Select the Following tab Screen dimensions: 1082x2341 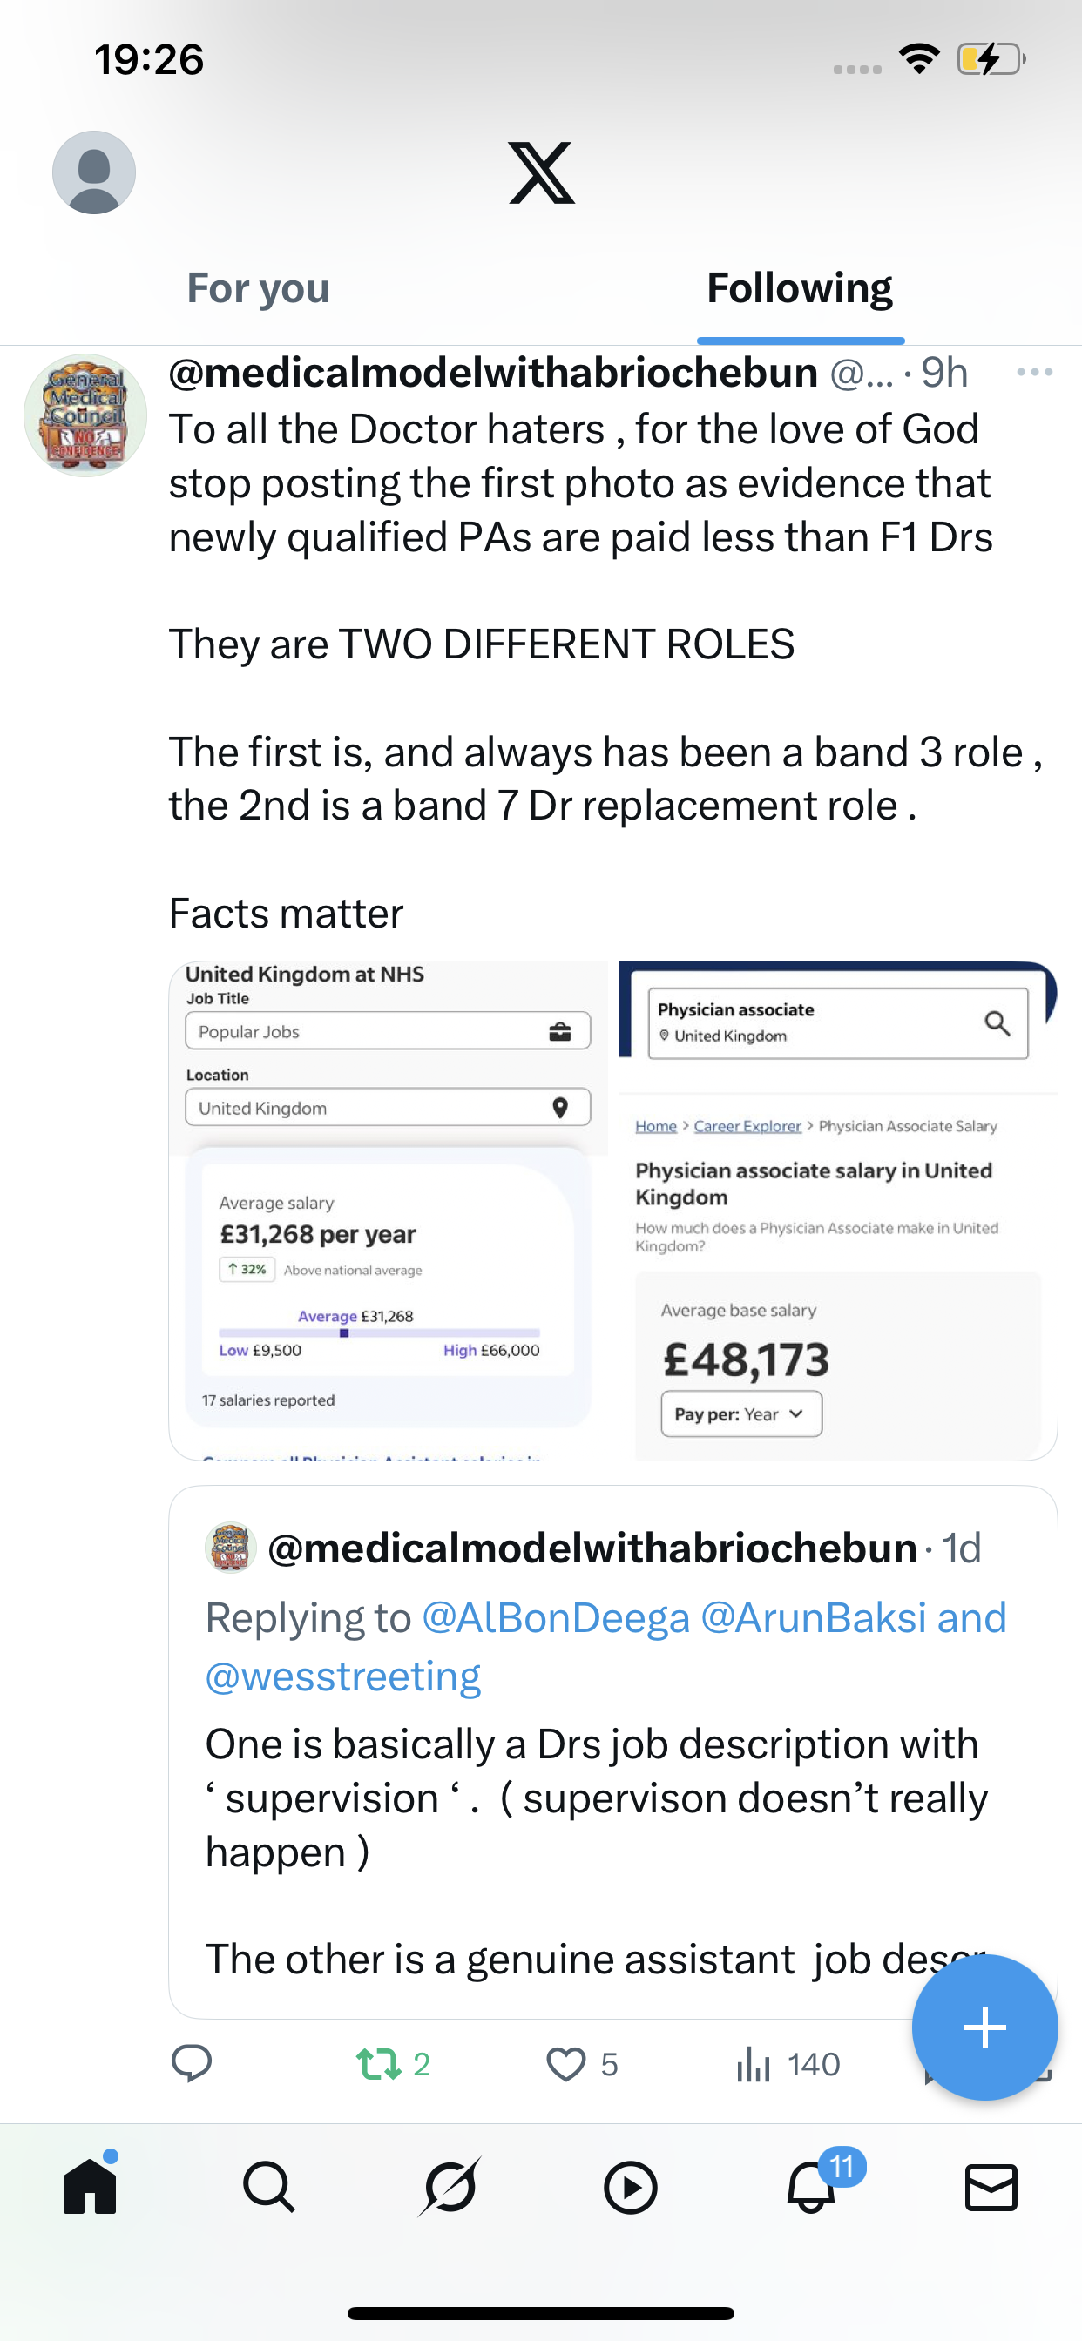[799, 289]
